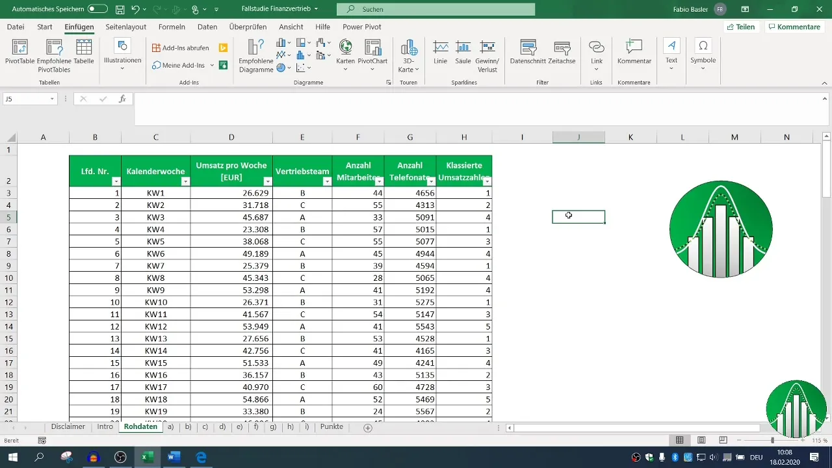Insert a PivotChart
This screenshot has width=832, height=468.
[x=372, y=55]
